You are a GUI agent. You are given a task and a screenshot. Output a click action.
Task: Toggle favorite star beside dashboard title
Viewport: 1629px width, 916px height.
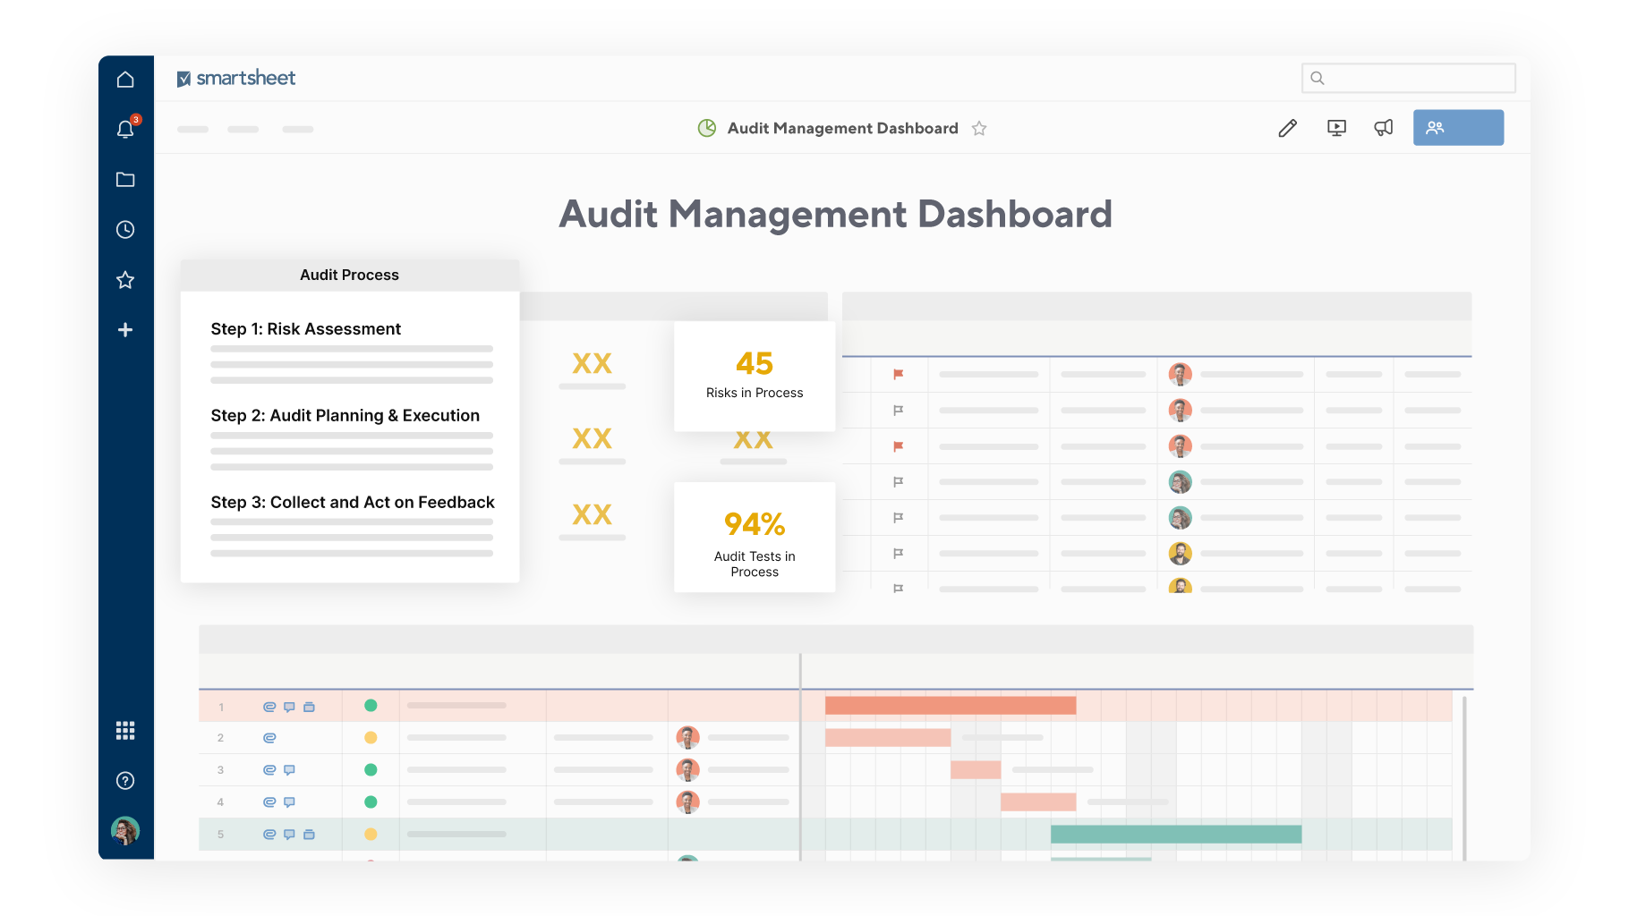tap(979, 128)
